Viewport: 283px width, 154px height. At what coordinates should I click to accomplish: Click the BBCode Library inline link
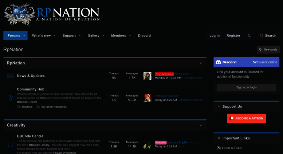(x=39, y=145)
